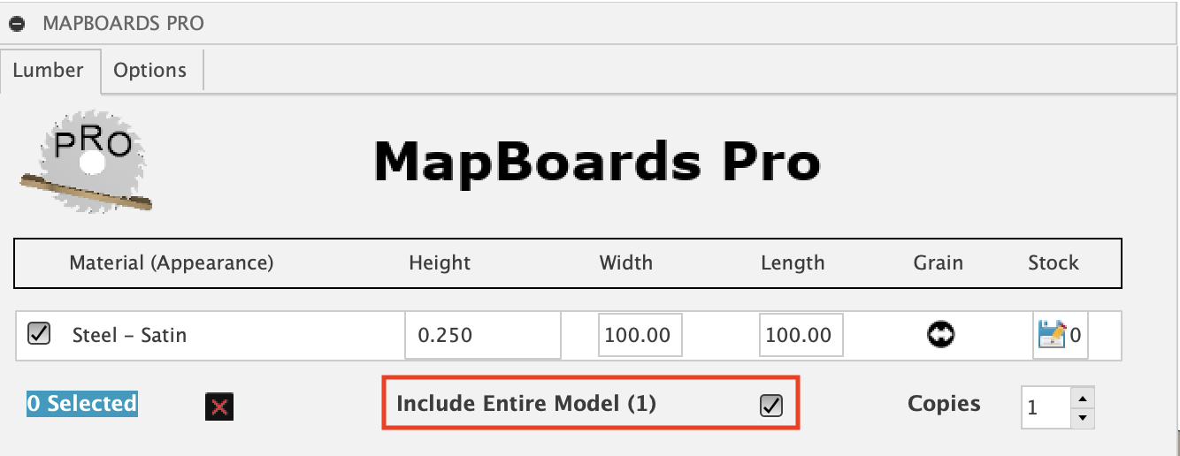Toggle the Steel - Satin material checkbox
1180x456 pixels.
click(x=39, y=334)
